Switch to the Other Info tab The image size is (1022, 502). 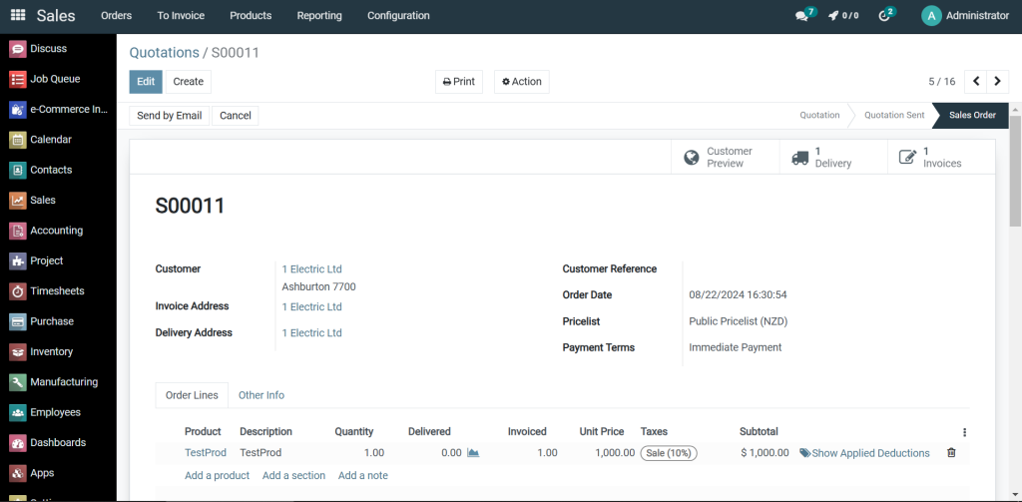pyautogui.click(x=260, y=395)
